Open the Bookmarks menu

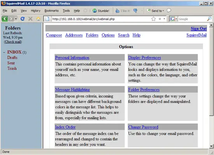(x=51, y=10)
